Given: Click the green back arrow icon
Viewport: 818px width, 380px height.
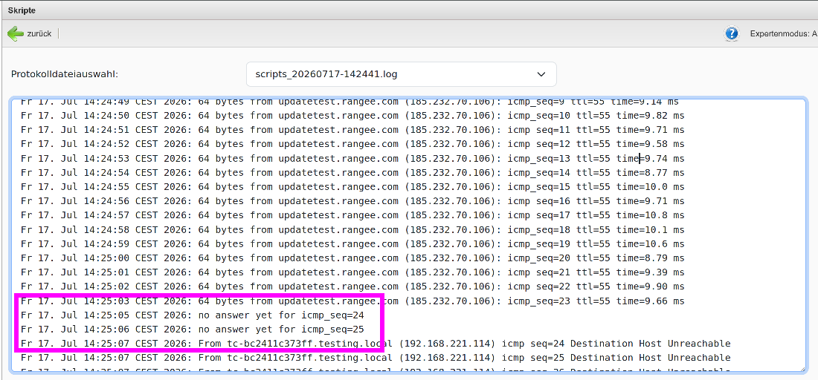Looking at the screenshot, I should pyautogui.click(x=15, y=34).
